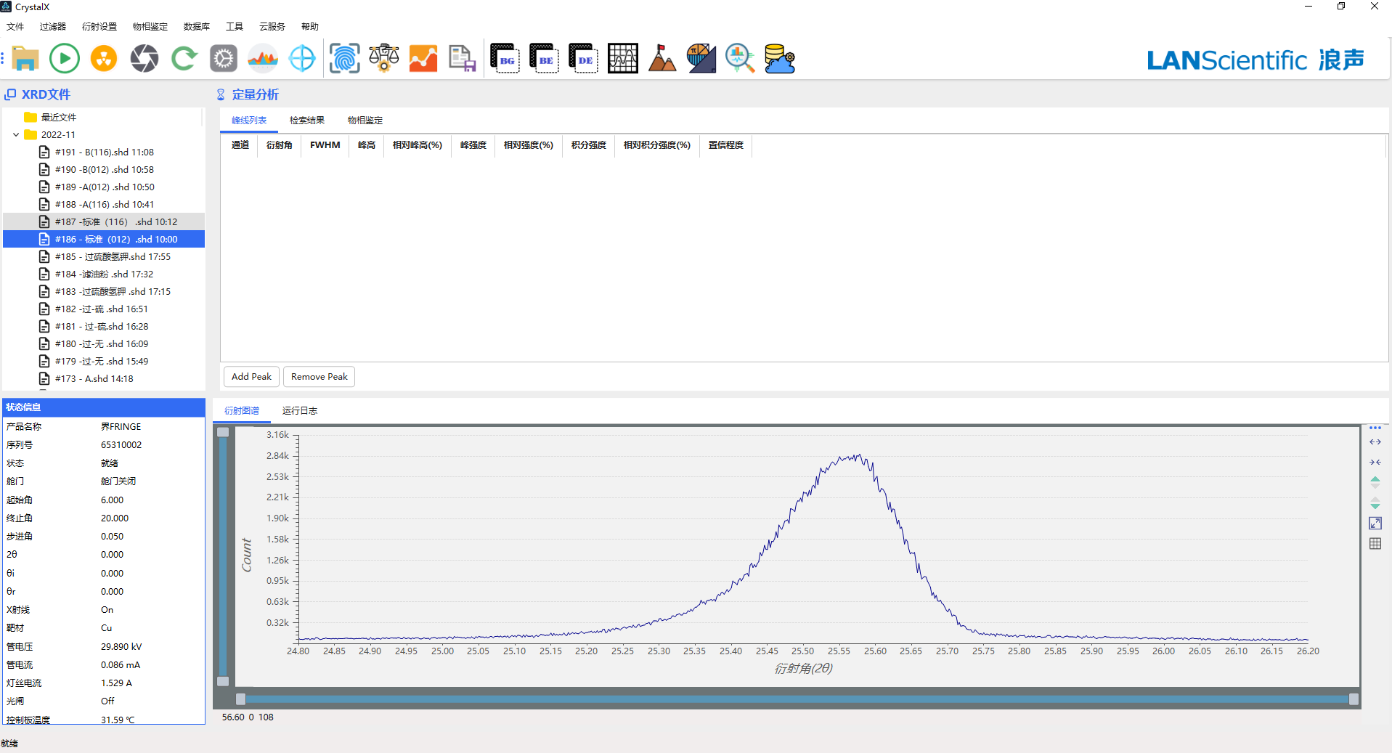The image size is (1392, 753).
Task: Switch to the 检索结果 tab
Action: (x=306, y=121)
